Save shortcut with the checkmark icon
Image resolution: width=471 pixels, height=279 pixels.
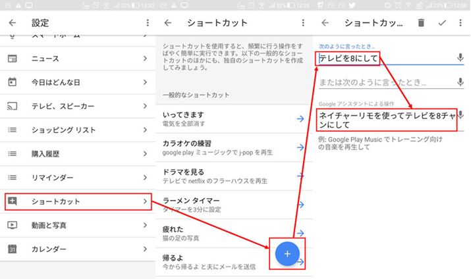click(x=442, y=23)
